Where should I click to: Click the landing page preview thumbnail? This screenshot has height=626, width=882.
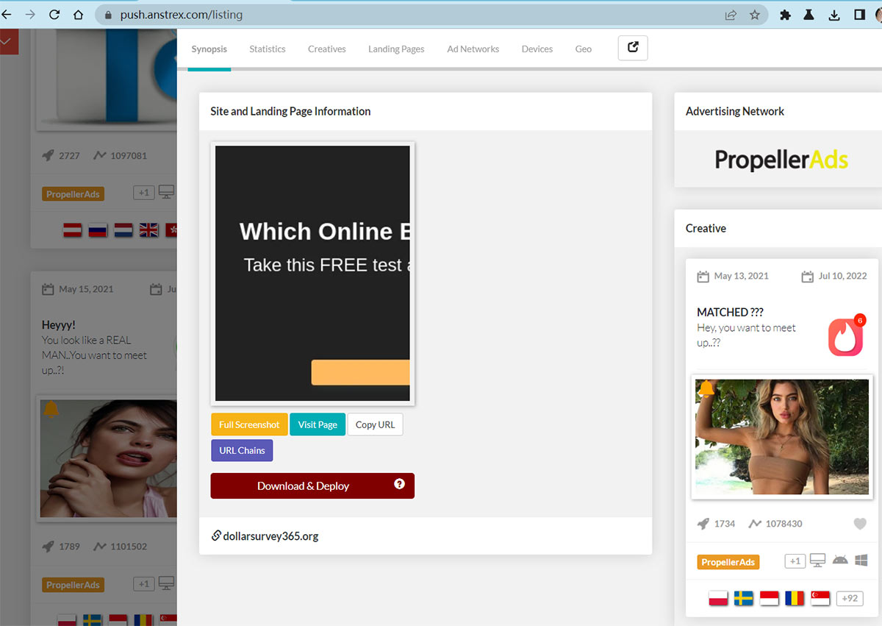pos(312,273)
